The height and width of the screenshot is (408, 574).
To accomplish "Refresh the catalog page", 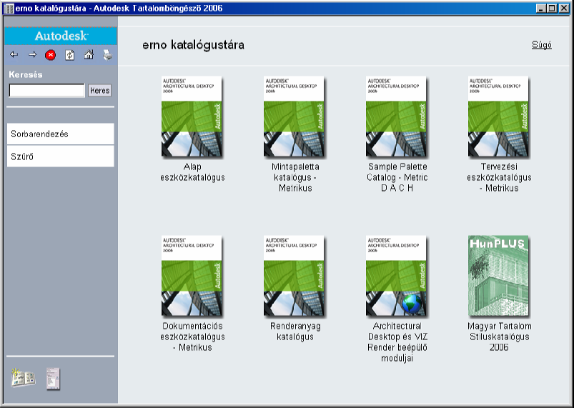I will click(69, 55).
